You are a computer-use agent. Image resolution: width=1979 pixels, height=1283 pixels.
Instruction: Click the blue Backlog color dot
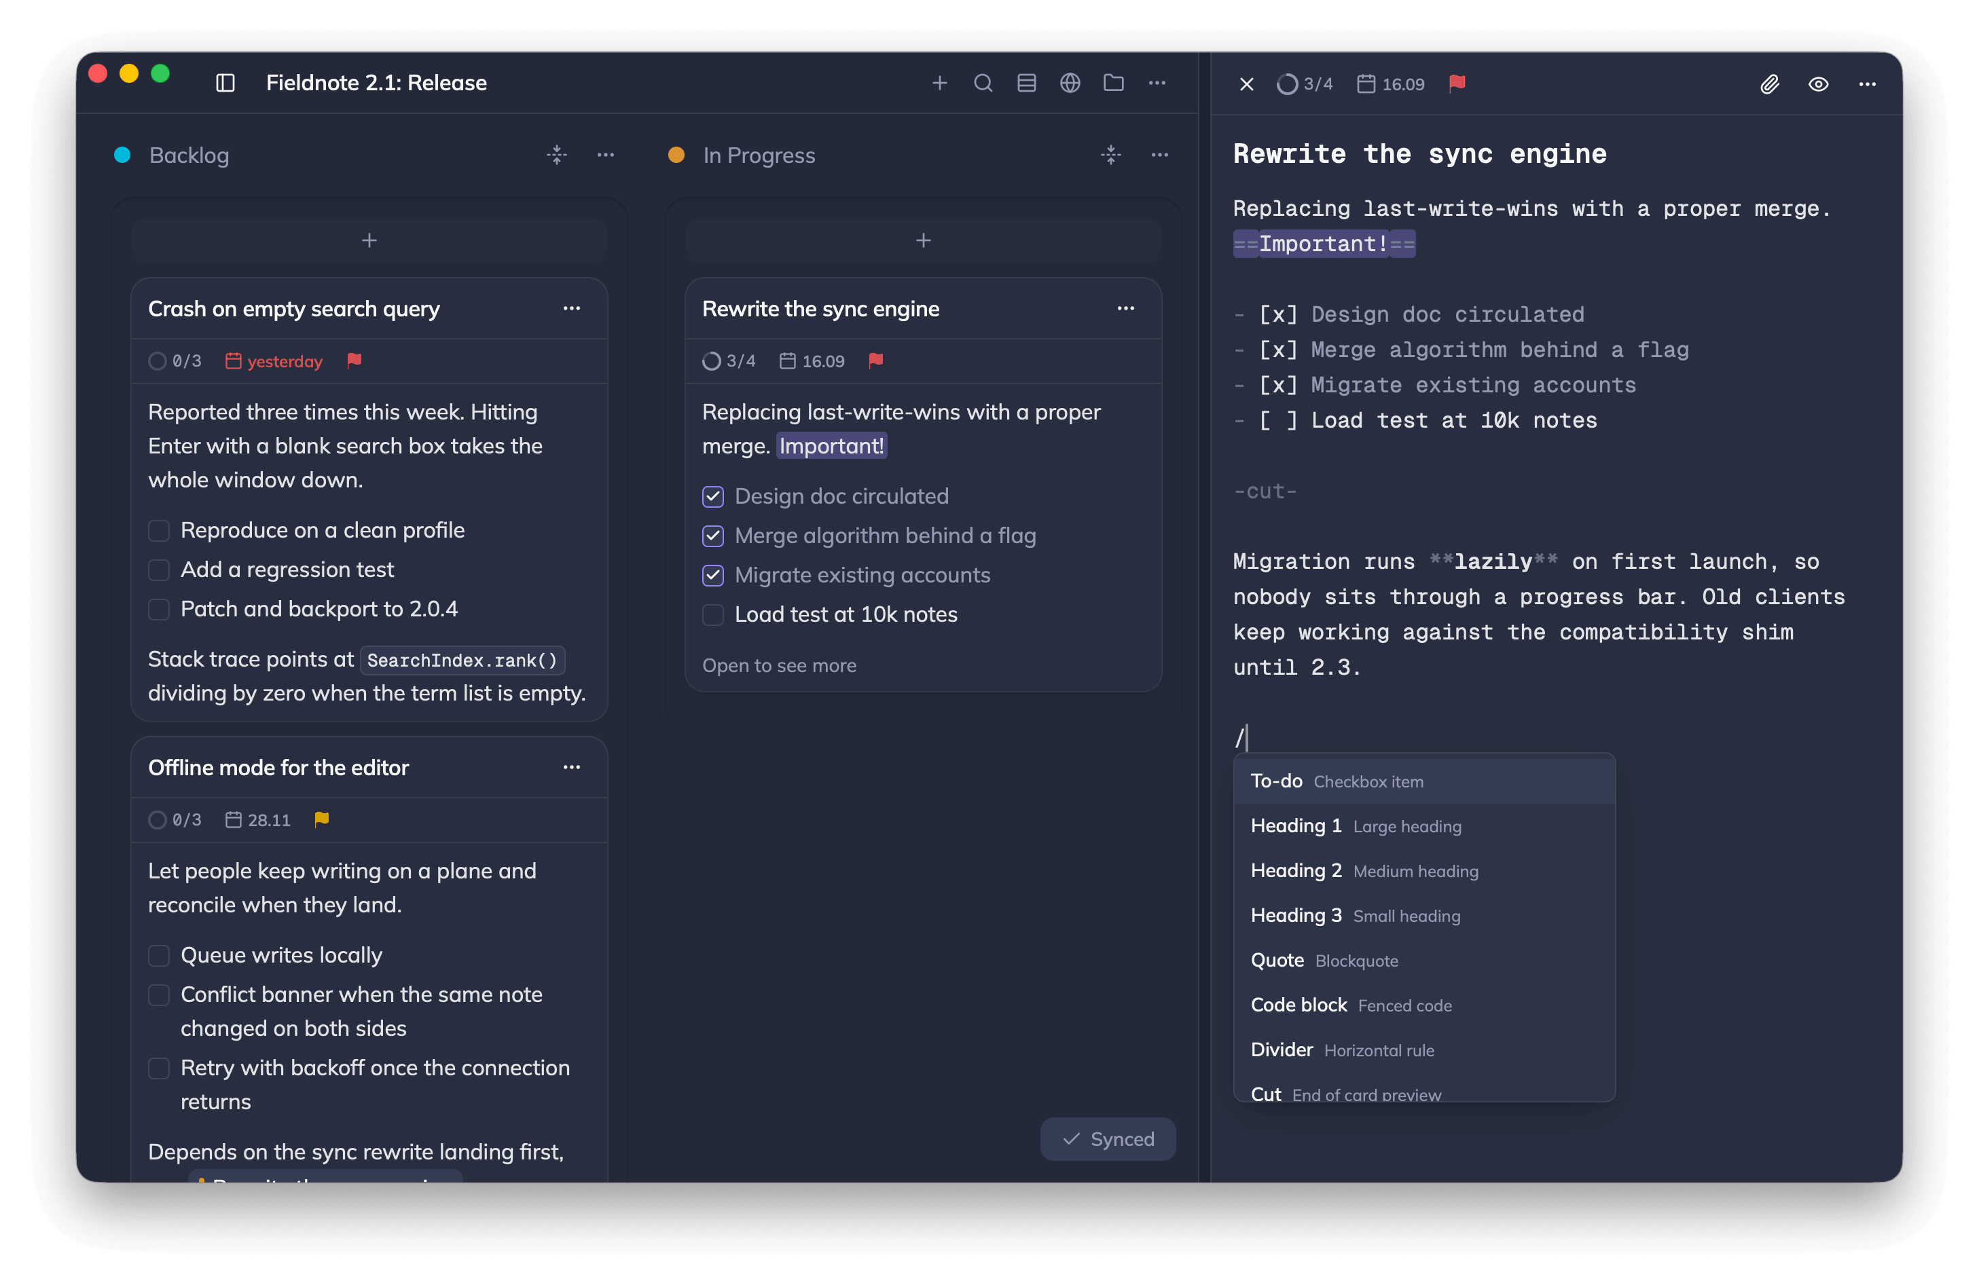pos(122,155)
